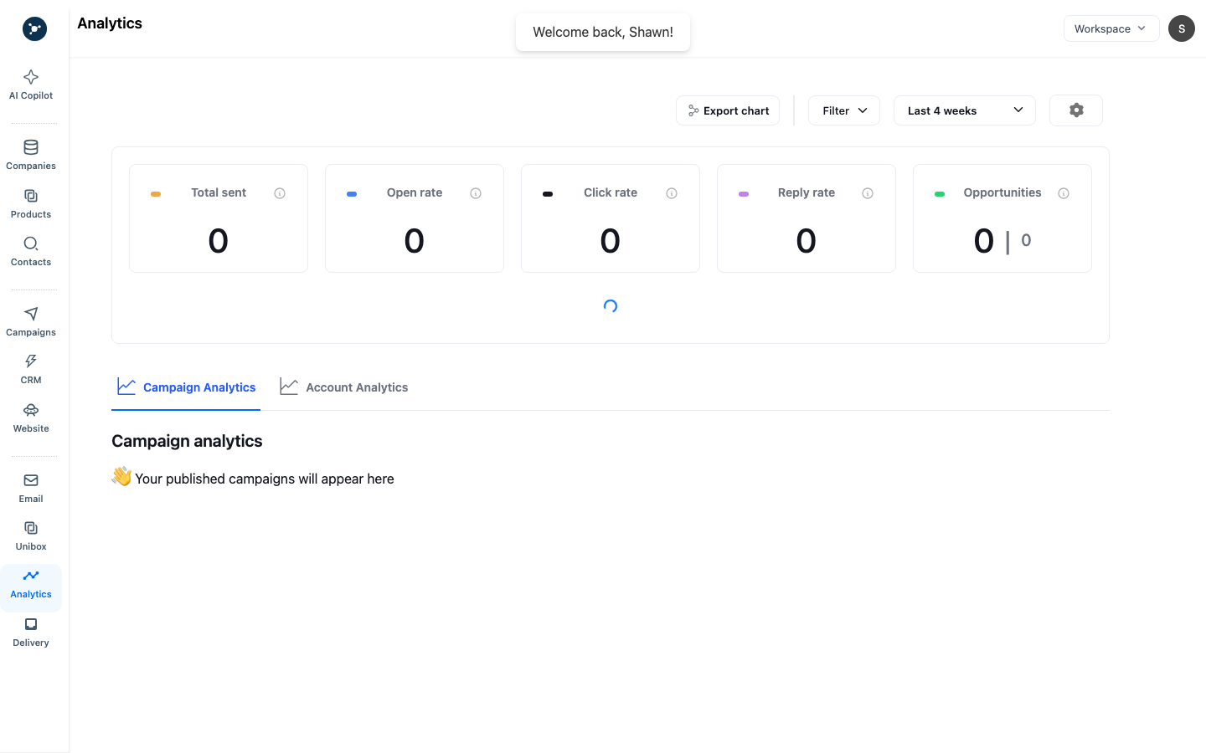Show info for Open rate metric
The width and height of the screenshot is (1206, 753).
476,193
